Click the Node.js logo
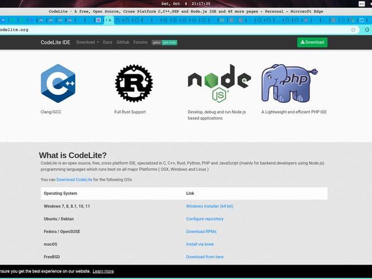 tap(219, 83)
